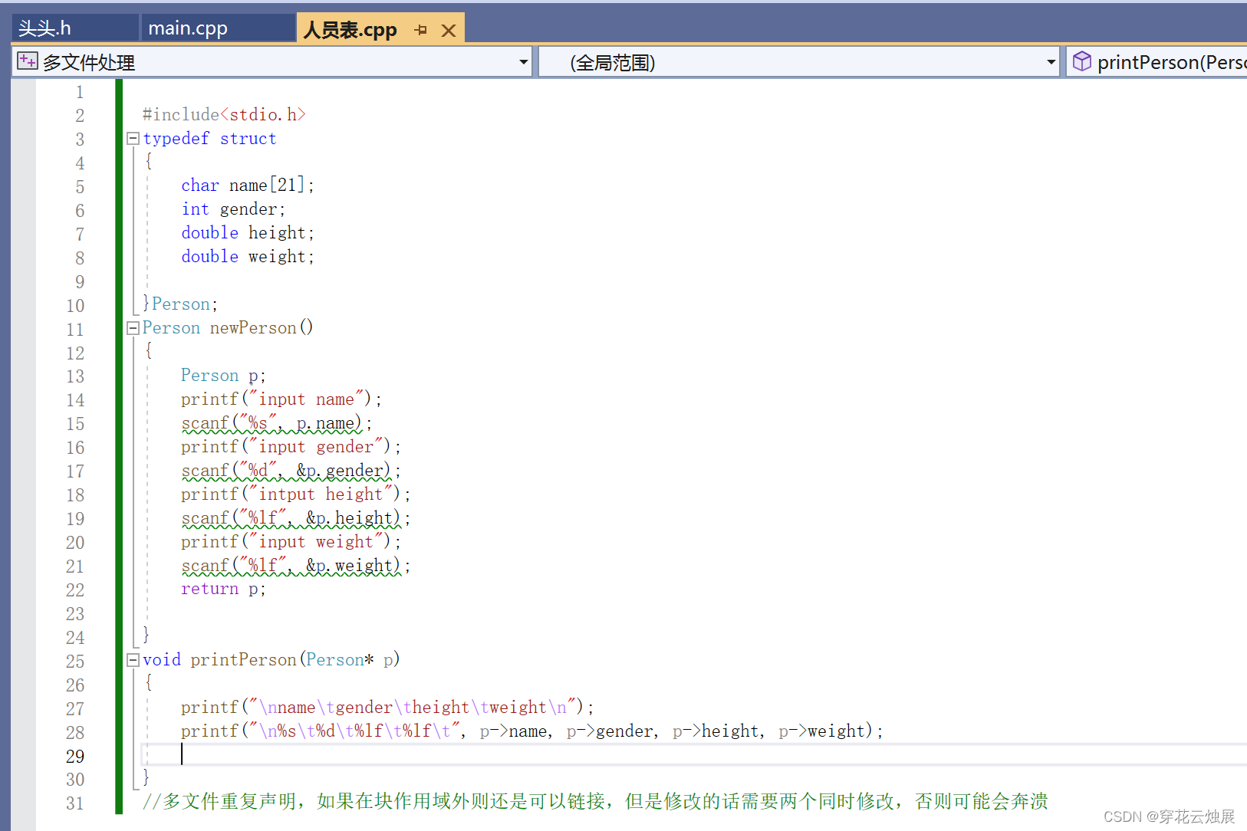Click '}Person;' typedef ending
The height and width of the screenshot is (831, 1247).
[180, 304]
